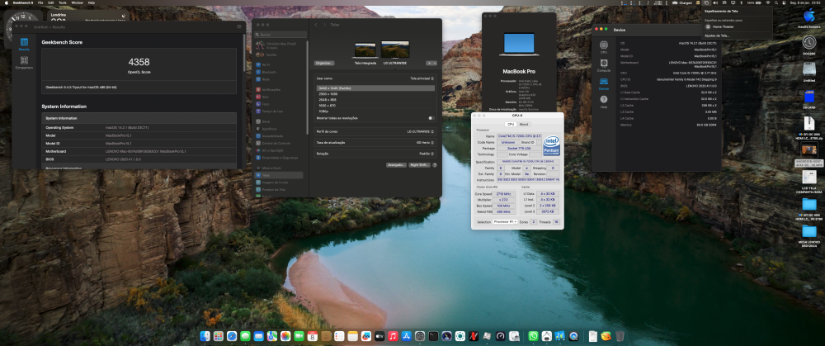Open File menu in menu bar
Screen dimensions: 825x346
pos(40,2)
